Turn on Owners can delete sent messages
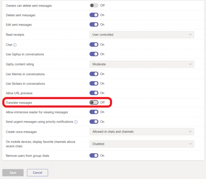 94,5
